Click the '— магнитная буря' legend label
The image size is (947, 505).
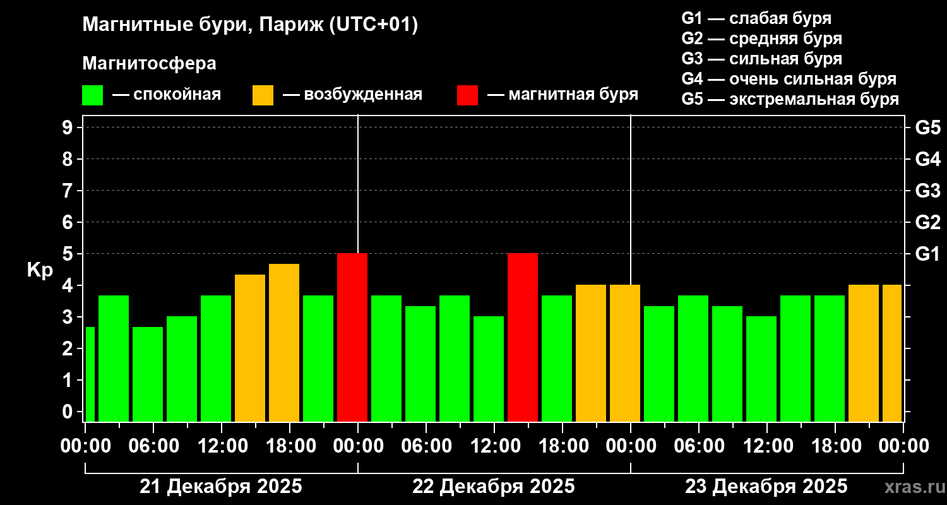tap(563, 95)
